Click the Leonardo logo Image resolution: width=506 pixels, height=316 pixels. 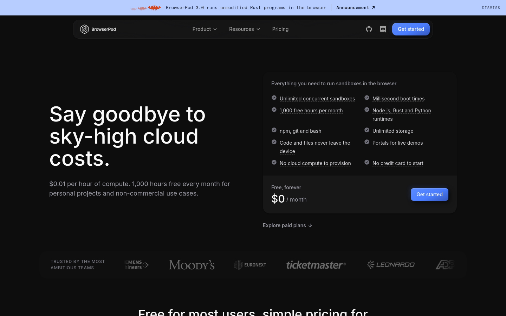391,264
